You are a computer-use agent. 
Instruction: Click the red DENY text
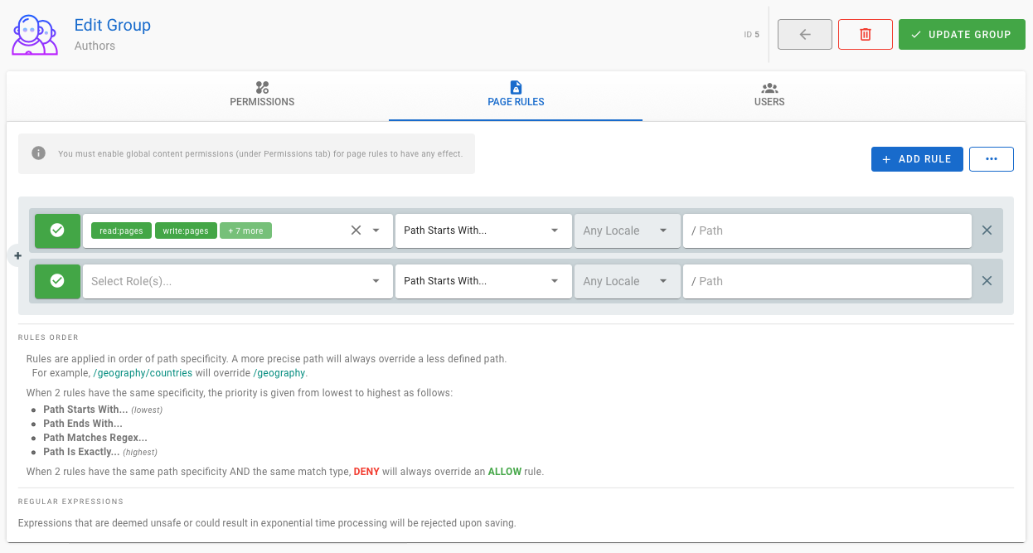[366, 472]
